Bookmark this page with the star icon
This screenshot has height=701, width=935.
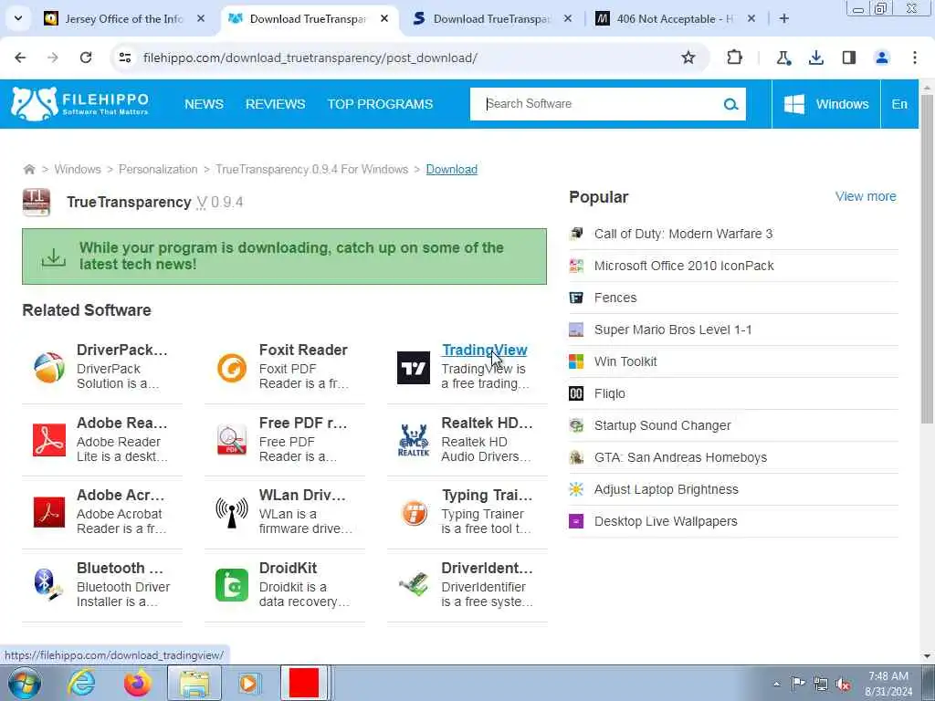pyautogui.click(x=688, y=58)
